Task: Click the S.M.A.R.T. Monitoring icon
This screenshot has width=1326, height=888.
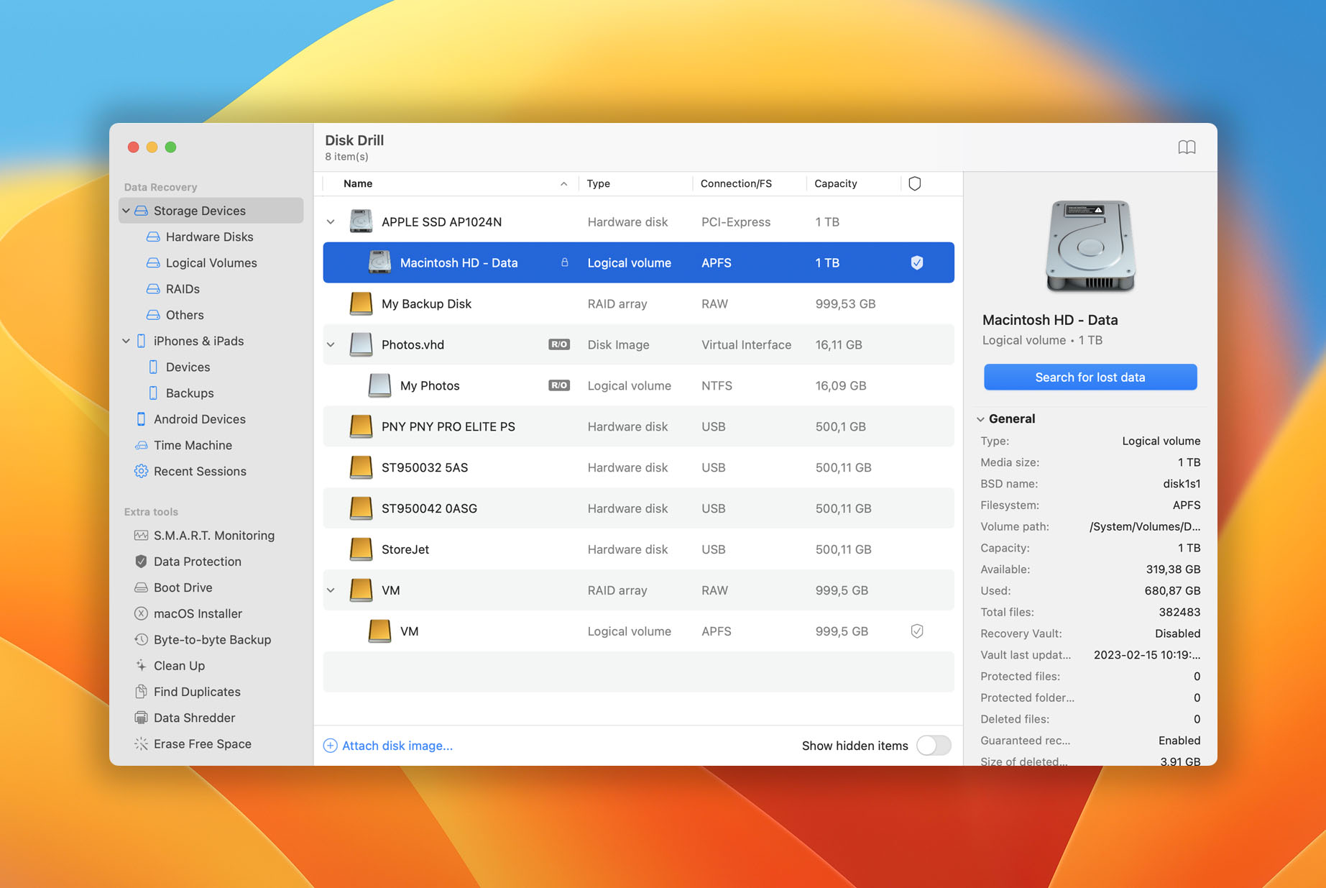Action: [x=141, y=535]
